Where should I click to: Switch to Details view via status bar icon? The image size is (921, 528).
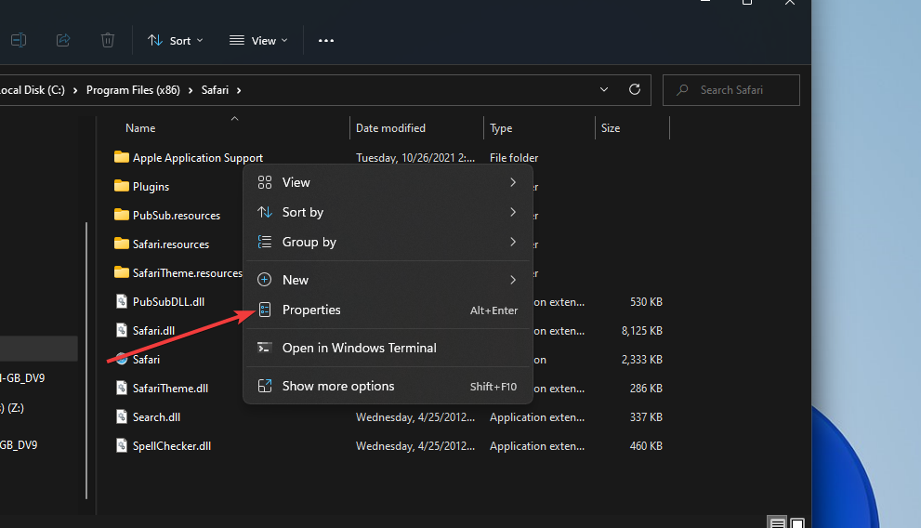pyautogui.click(x=778, y=522)
